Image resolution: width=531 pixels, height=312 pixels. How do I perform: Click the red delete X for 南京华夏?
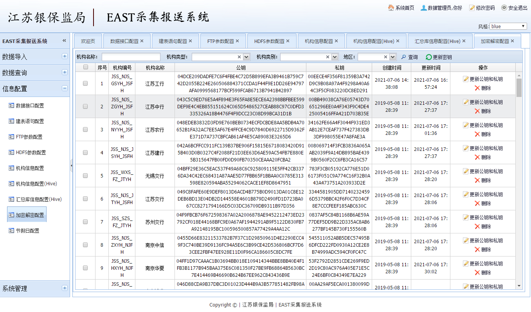pyautogui.click(x=477, y=273)
